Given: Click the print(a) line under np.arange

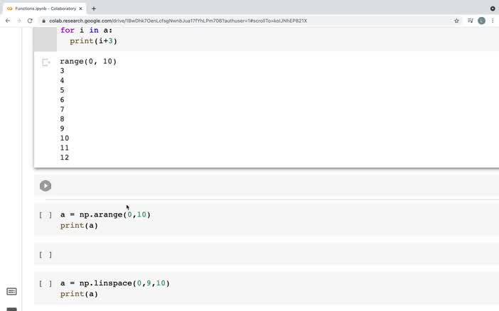Looking at the screenshot, I should click(x=79, y=226).
